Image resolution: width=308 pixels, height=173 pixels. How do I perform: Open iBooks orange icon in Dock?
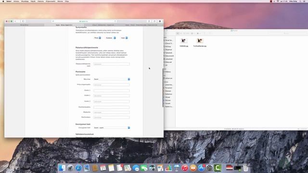pos(193,168)
